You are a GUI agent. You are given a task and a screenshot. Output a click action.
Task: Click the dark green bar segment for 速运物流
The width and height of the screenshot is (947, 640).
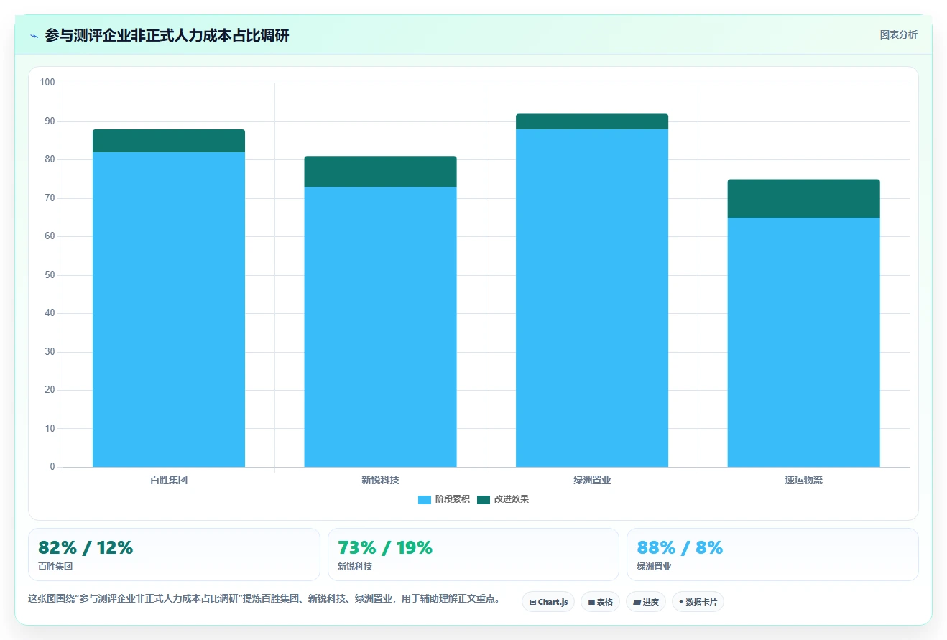[803, 198]
